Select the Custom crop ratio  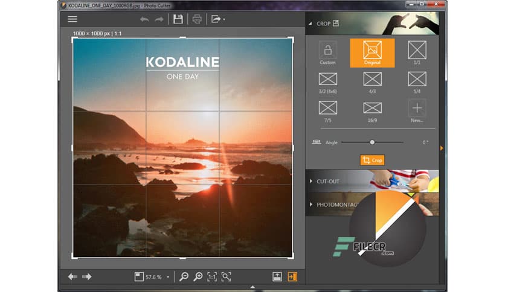327,53
